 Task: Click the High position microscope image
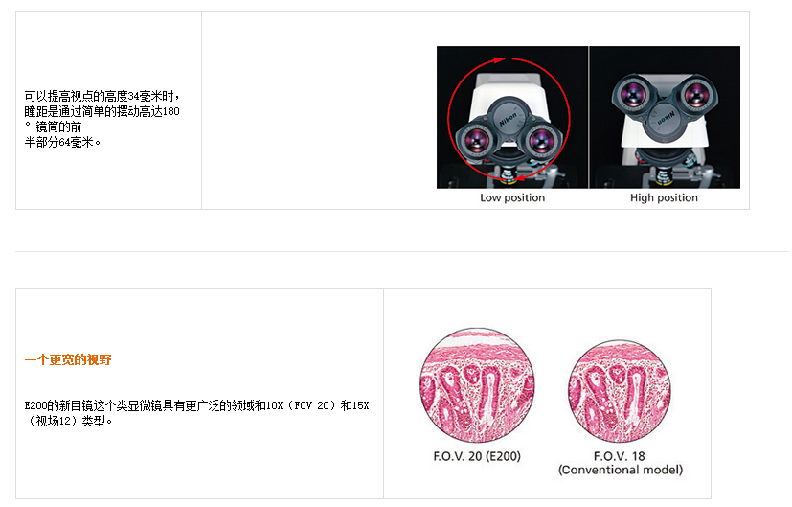click(666, 117)
